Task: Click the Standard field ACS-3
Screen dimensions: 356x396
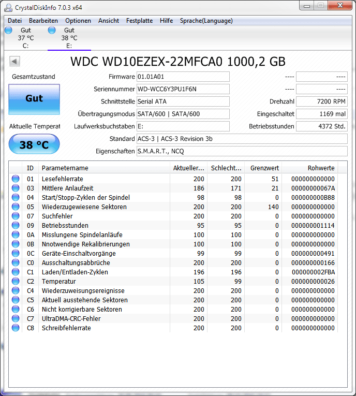Action: (x=242, y=139)
